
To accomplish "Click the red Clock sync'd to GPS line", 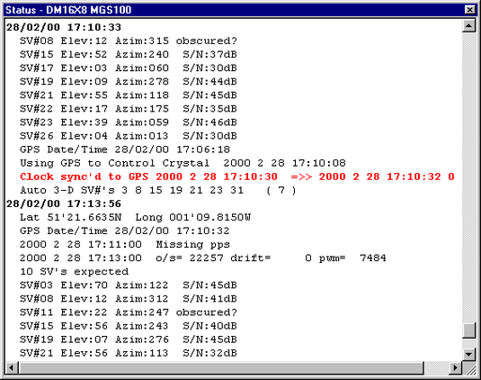I will click(236, 176).
